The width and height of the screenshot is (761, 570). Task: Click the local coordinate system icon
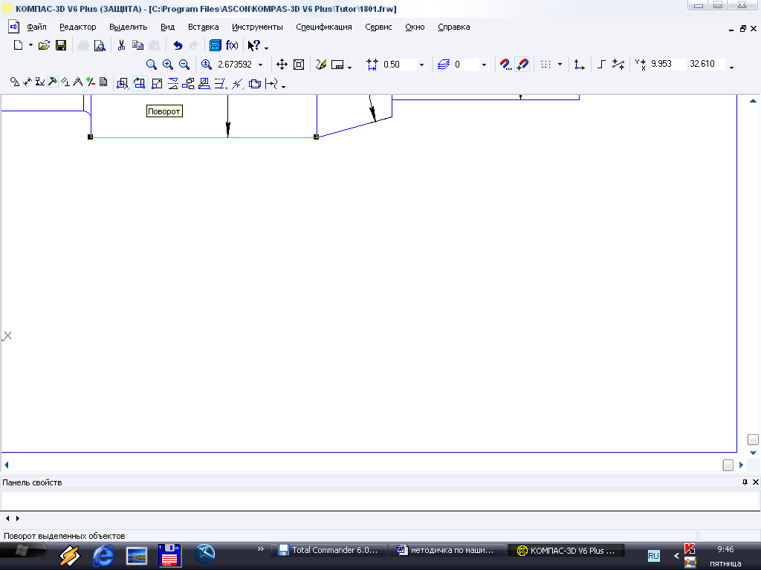(579, 65)
